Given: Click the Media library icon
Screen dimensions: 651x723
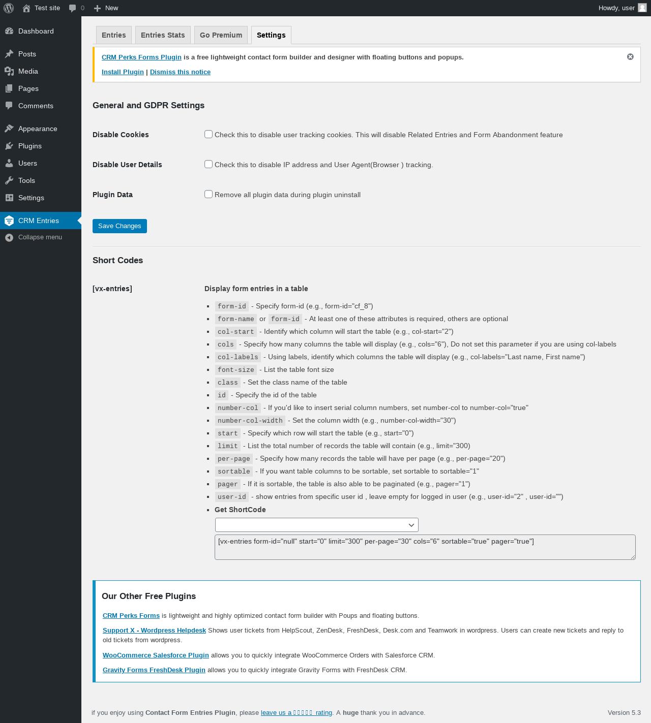Looking at the screenshot, I should [9, 71].
